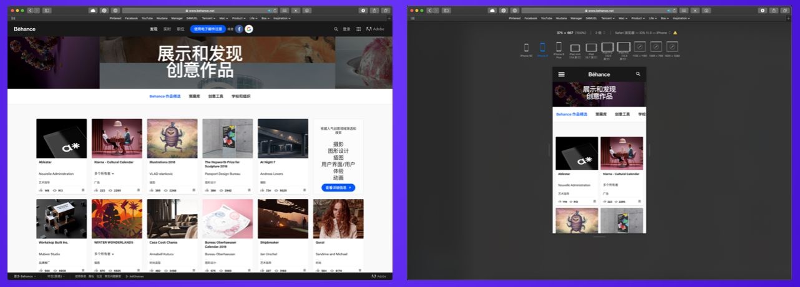Viewport: 800px width, 287px height.
Task: Click AdChoices link in the left footer
Action: (134, 276)
